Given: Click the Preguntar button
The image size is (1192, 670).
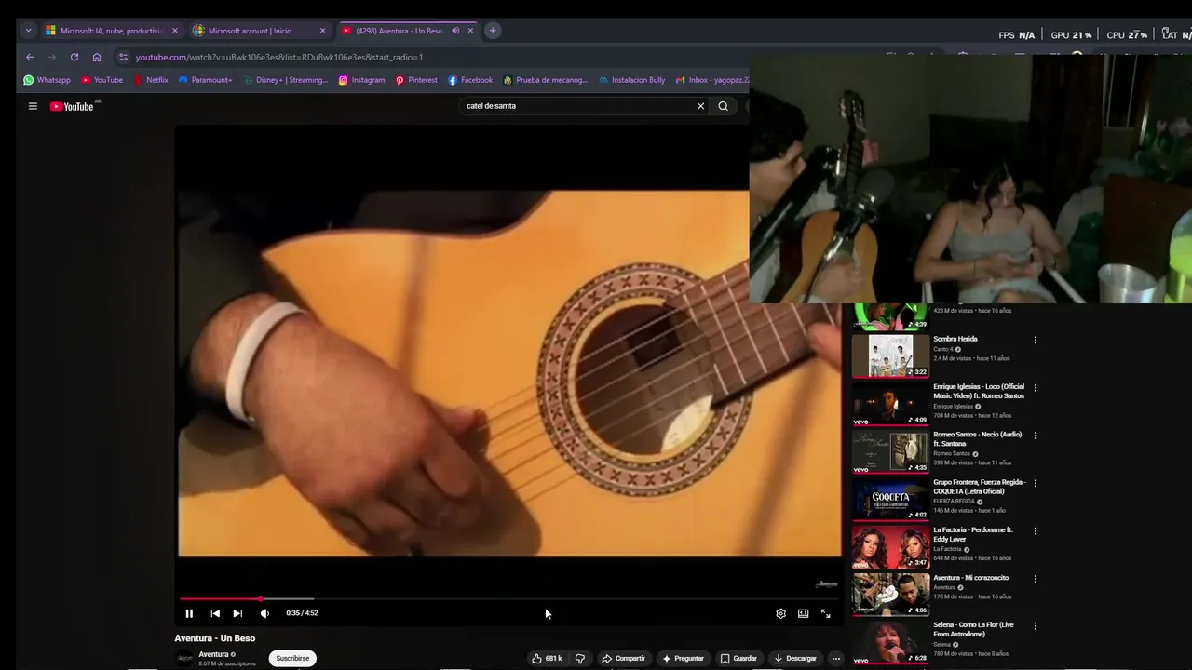Looking at the screenshot, I should pyautogui.click(x=683, y=658).
